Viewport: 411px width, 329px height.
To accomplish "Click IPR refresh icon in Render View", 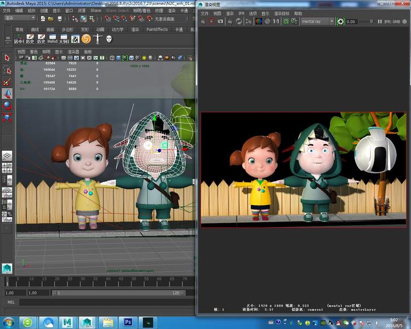I will pos(238,21).
